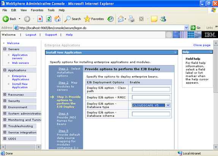This screenshot has width=218, height=156.
Task: Open the Mail icon dropdown arrow
Action: point(125,19)
